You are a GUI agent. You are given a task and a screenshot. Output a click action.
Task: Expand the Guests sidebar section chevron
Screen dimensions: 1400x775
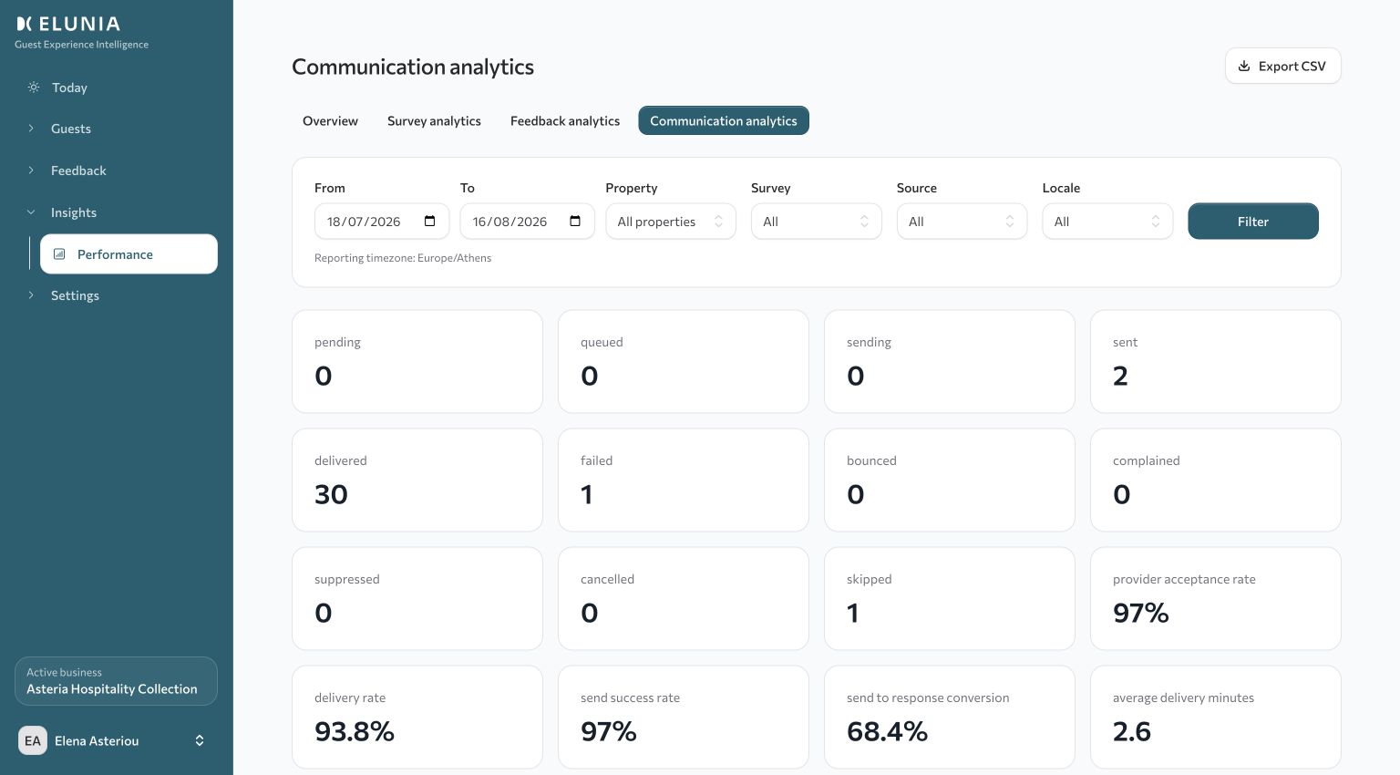[x=31, y=129]
